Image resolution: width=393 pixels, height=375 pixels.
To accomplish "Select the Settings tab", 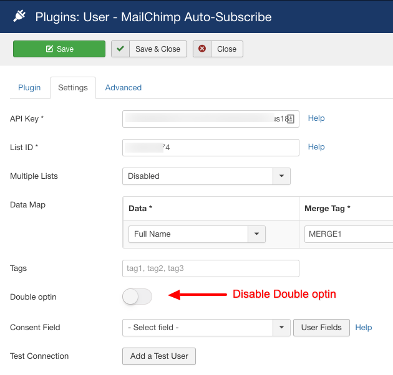I will point(73,88).
